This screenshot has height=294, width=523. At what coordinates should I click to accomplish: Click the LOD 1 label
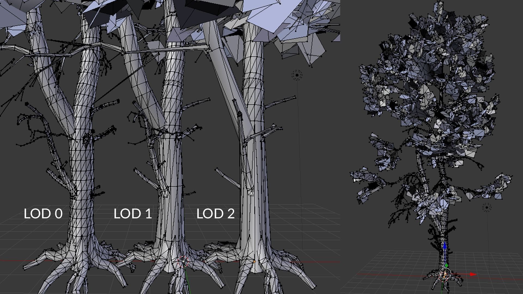[133, 214]
